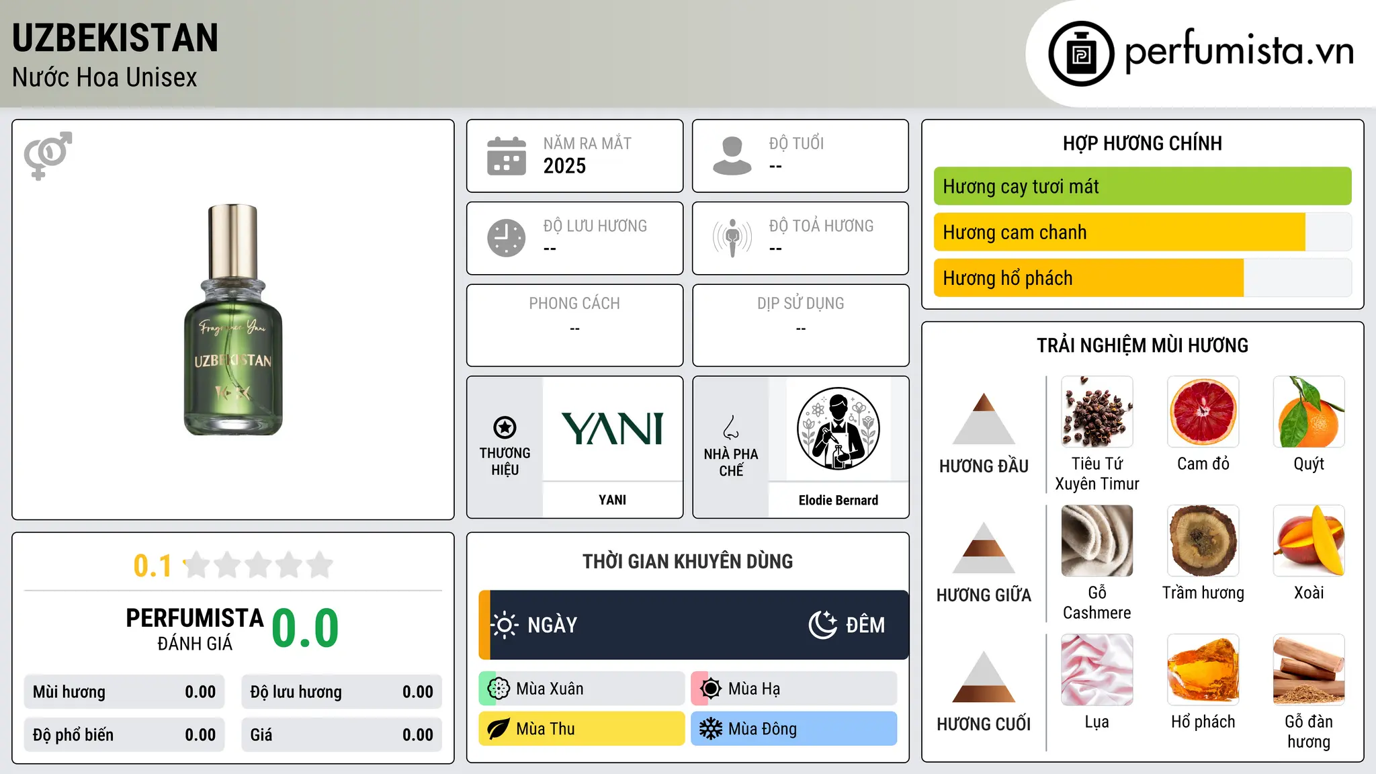Click the Hương cay tươi mát accord bar
The width and height of the screenshot is (1376, 774).
pyautogui.click(x=1143, y=186)
